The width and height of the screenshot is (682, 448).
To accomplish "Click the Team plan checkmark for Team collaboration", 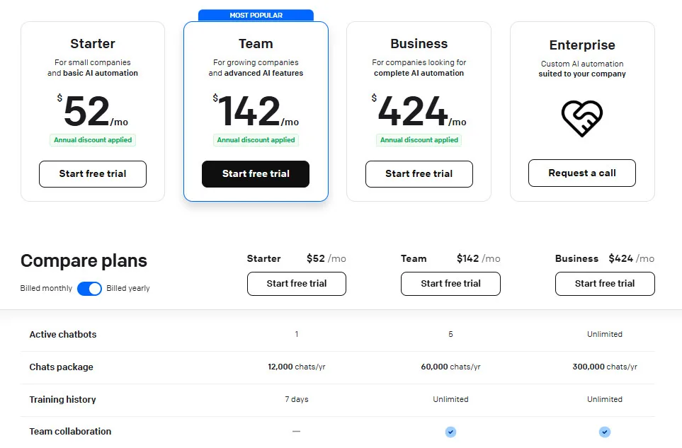I will [450, 432].
